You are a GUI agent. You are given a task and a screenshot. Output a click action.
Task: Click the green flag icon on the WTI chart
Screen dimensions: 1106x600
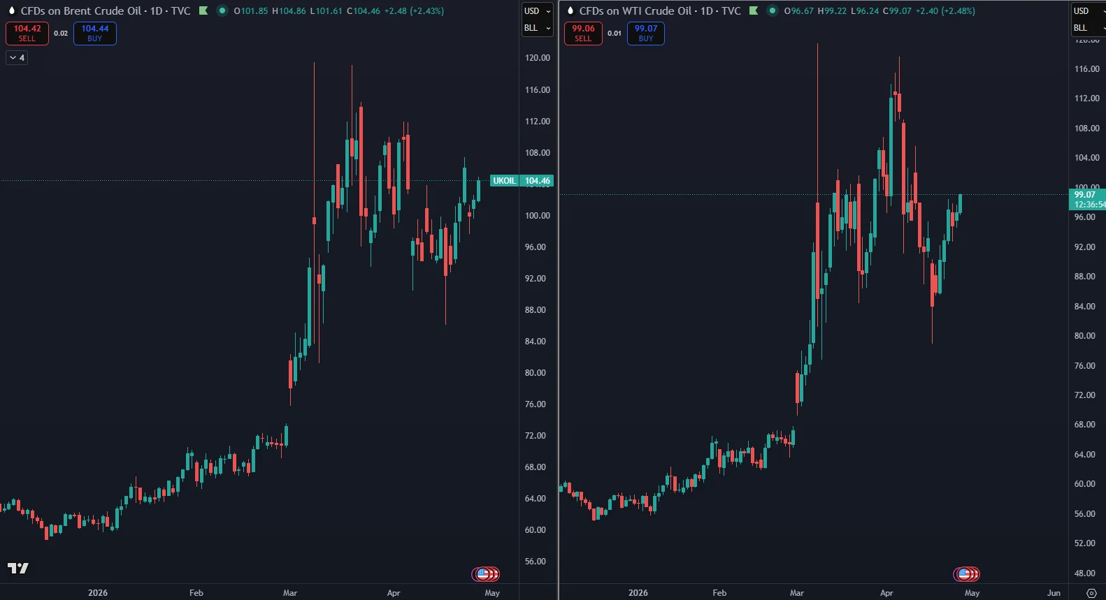coord(754,10)
